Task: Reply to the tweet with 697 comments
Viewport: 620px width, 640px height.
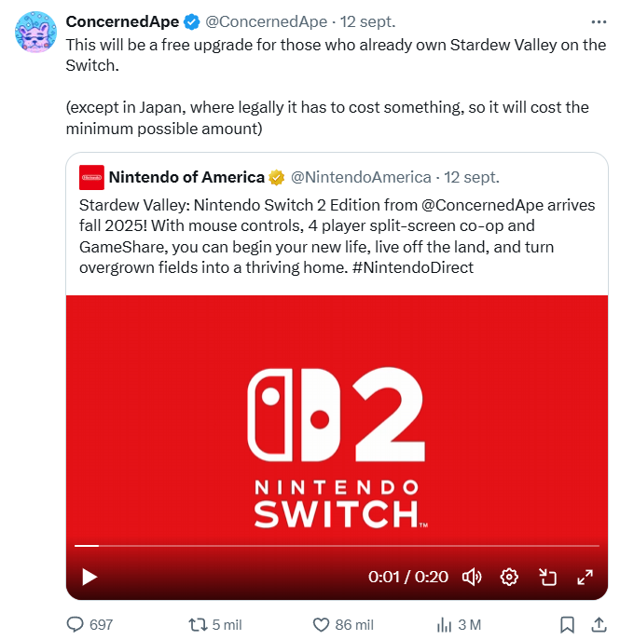Action: [76, 624]
